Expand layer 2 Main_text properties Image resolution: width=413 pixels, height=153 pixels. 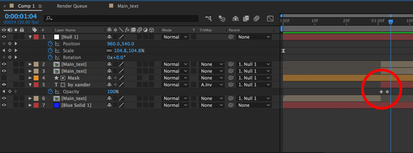(30, 64)
